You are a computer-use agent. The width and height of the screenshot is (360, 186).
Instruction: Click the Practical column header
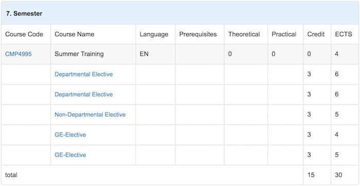(284, 34)
